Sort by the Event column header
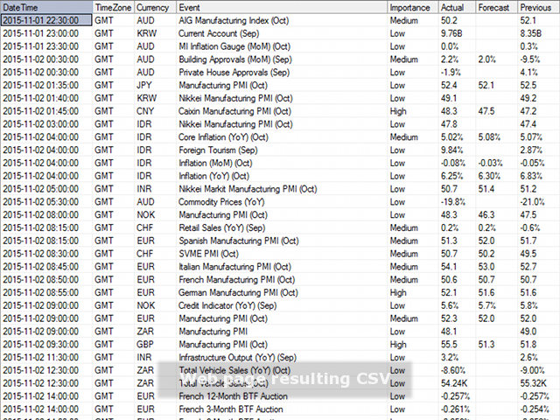Screen dimensions: 560x420 (x=282, y=7)
